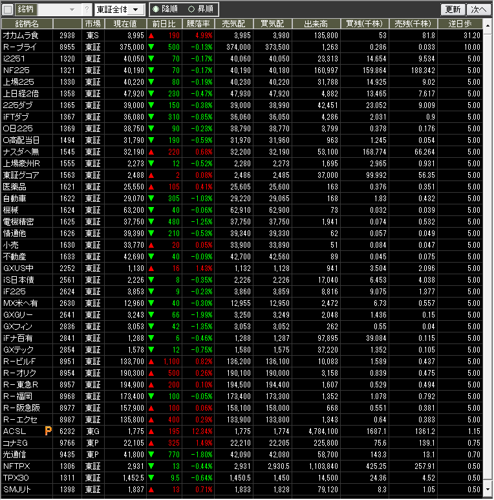The image size is (494, 500).
Task: Click red up arrow on 小売 row
Action: (151, 245)
